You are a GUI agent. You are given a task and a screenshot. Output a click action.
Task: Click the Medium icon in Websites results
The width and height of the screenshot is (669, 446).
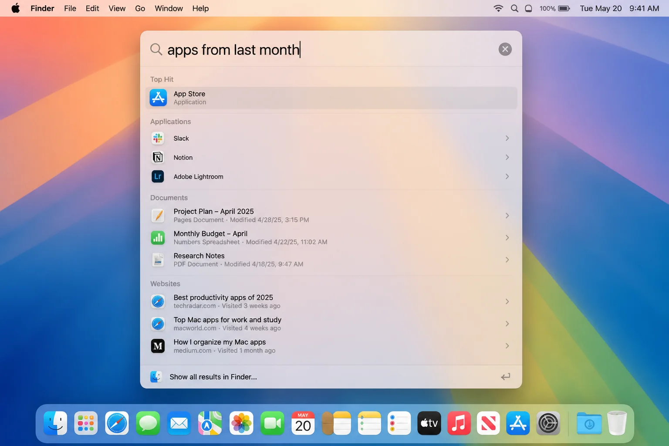tap(158, 346)
